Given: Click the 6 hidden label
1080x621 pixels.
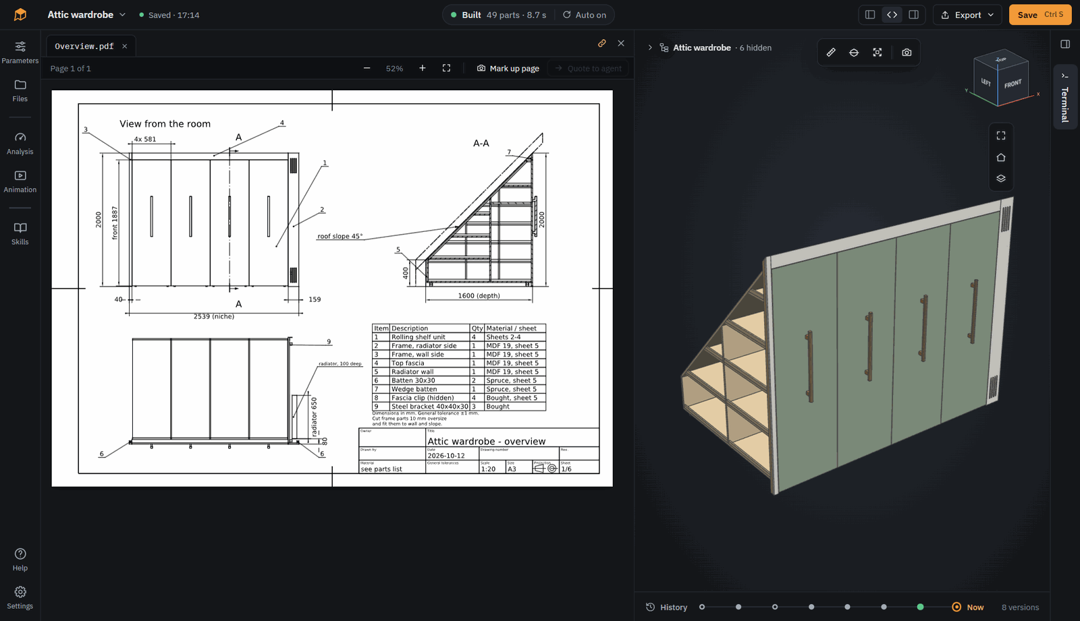Looking at the screenshot, I should click(x=755, y=48).
